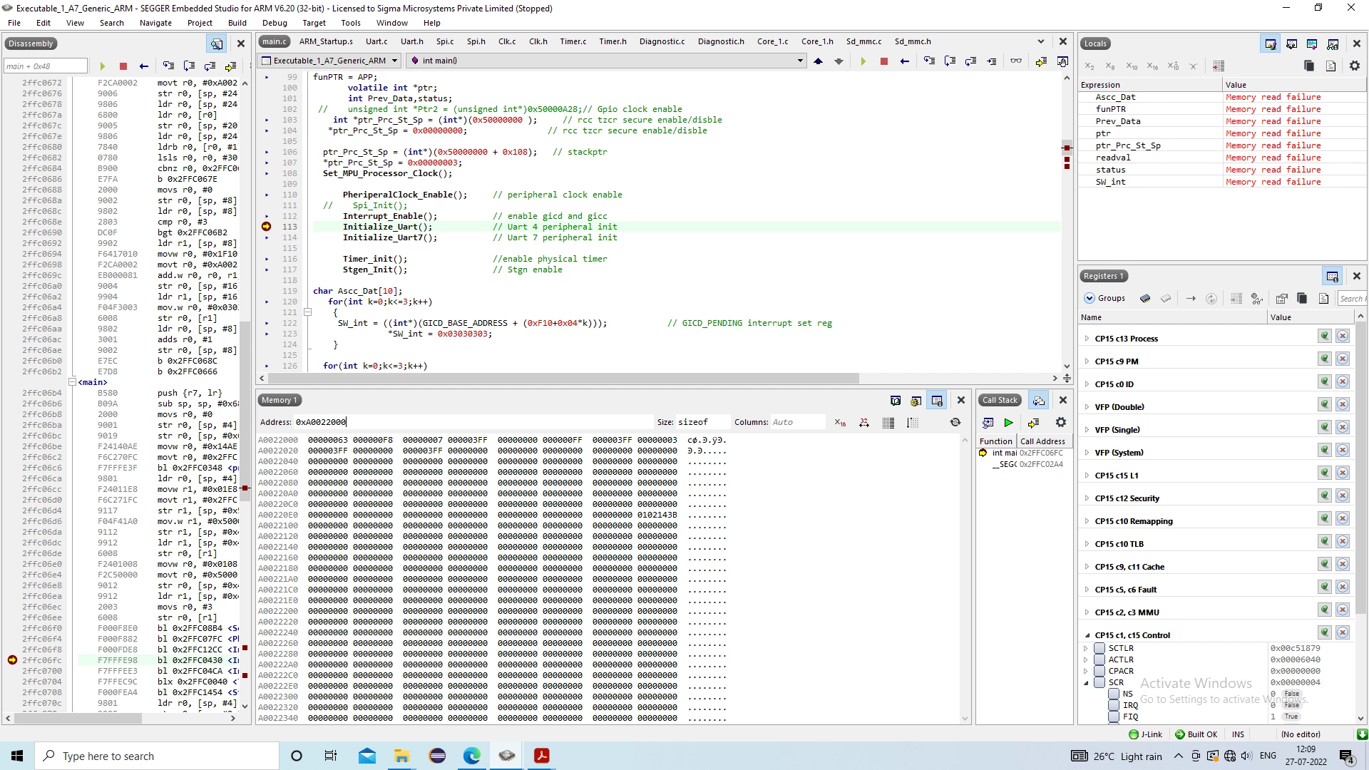The height and width of the screenshot is (770, 1369).
Task: Click the Call Address column header
Action: [1042, 442]
